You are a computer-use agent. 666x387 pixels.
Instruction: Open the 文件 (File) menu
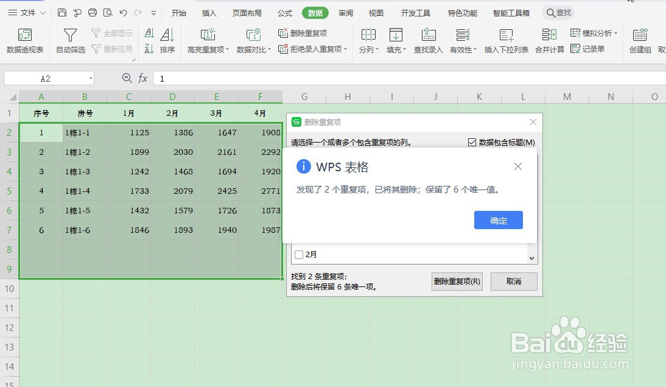click(26, 12)
